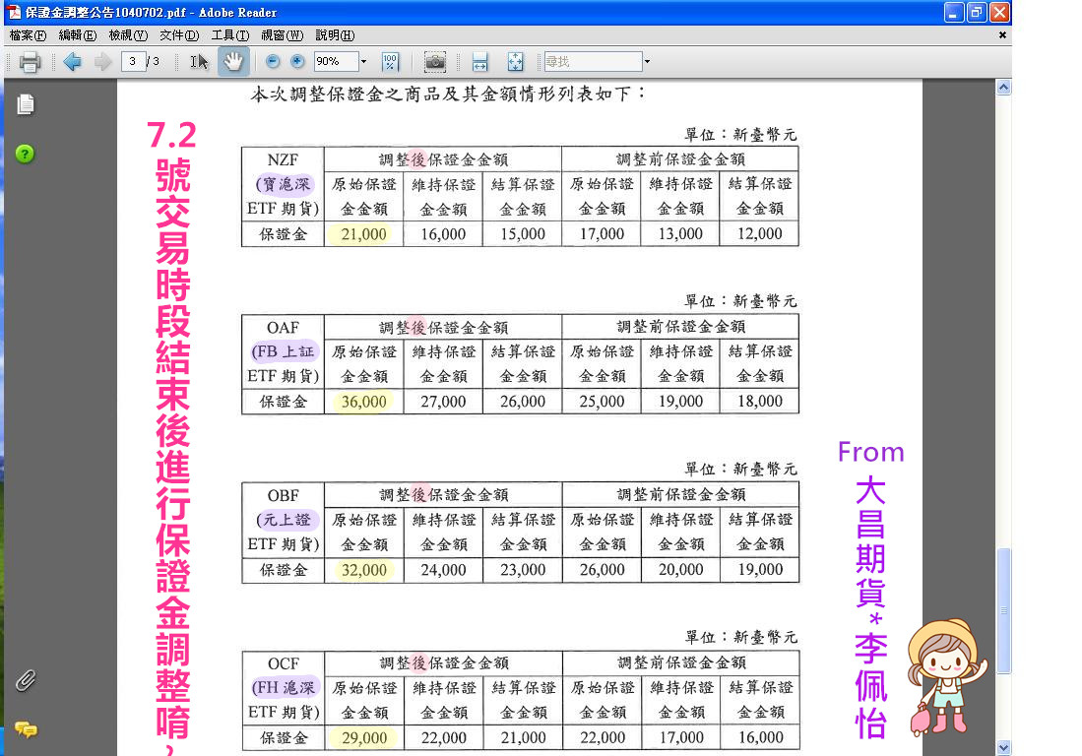Minimize the Adobe Reader window
Screen dimensions: 1082x756
pyautogui.click(x=954, y=13)
